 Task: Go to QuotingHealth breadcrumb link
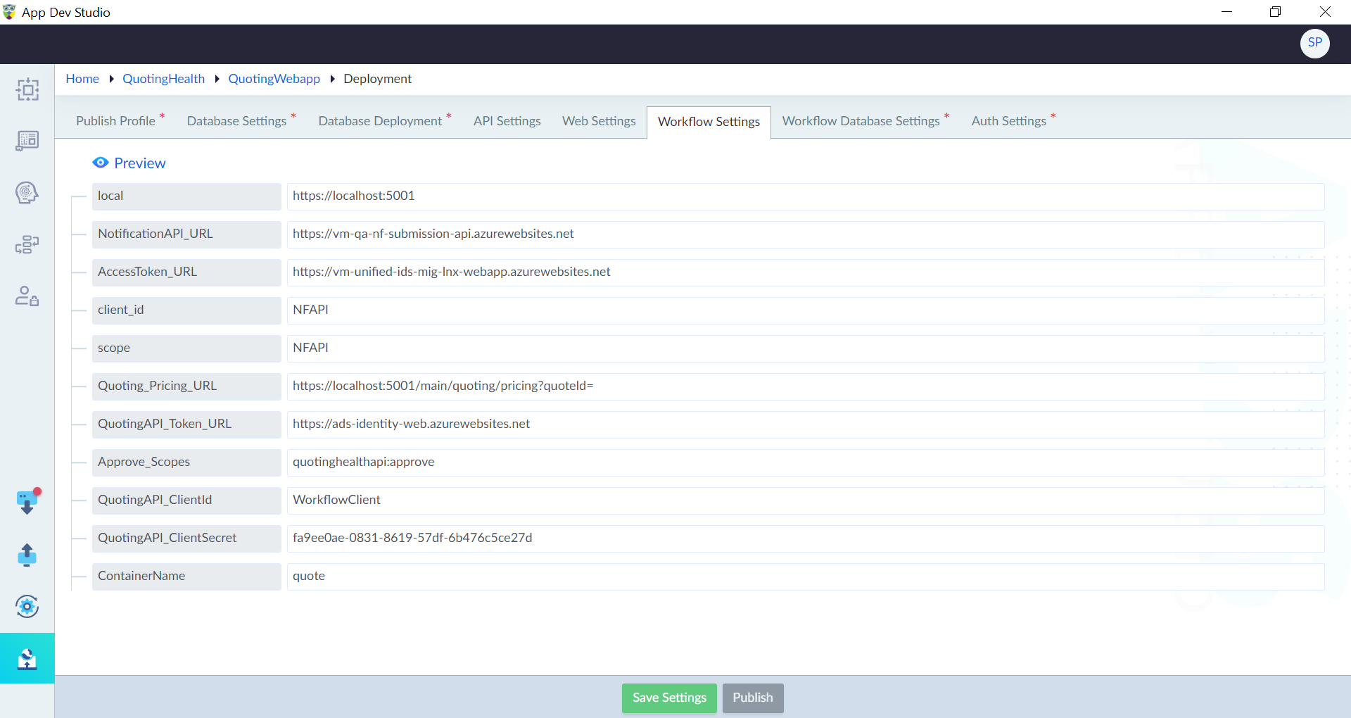click(164, 79)
